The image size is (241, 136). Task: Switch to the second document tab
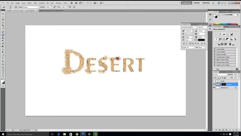tap(51, 11)
